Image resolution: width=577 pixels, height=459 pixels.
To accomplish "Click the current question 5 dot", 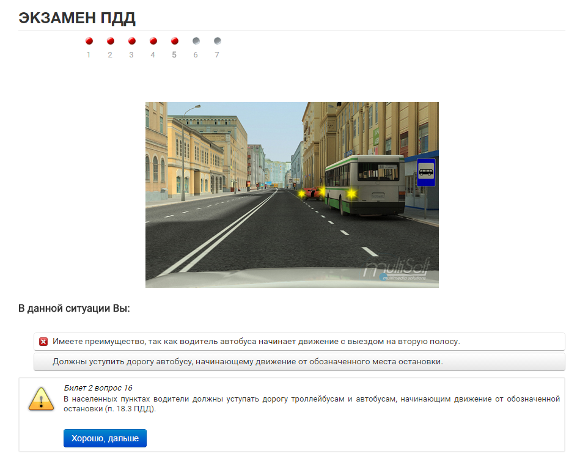I will (174, 42).
